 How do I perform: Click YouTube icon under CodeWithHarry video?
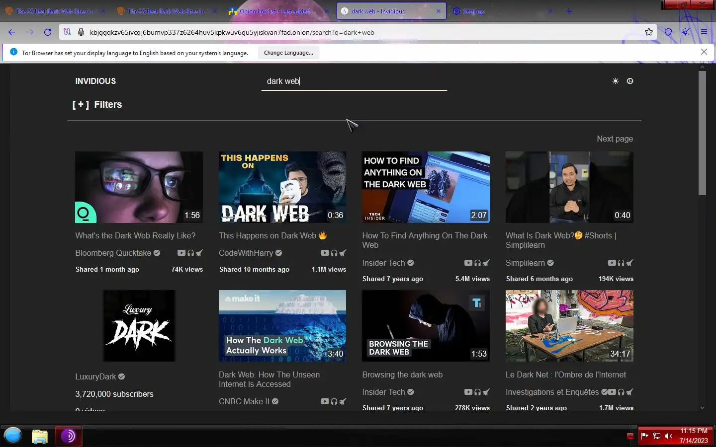click(325, 253)
